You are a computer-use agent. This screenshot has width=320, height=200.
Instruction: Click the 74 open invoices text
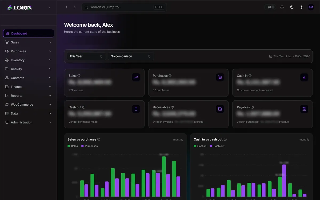(x=163, y=122)
